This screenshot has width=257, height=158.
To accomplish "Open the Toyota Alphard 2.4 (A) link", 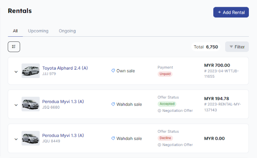I will [x=65, y=68].
